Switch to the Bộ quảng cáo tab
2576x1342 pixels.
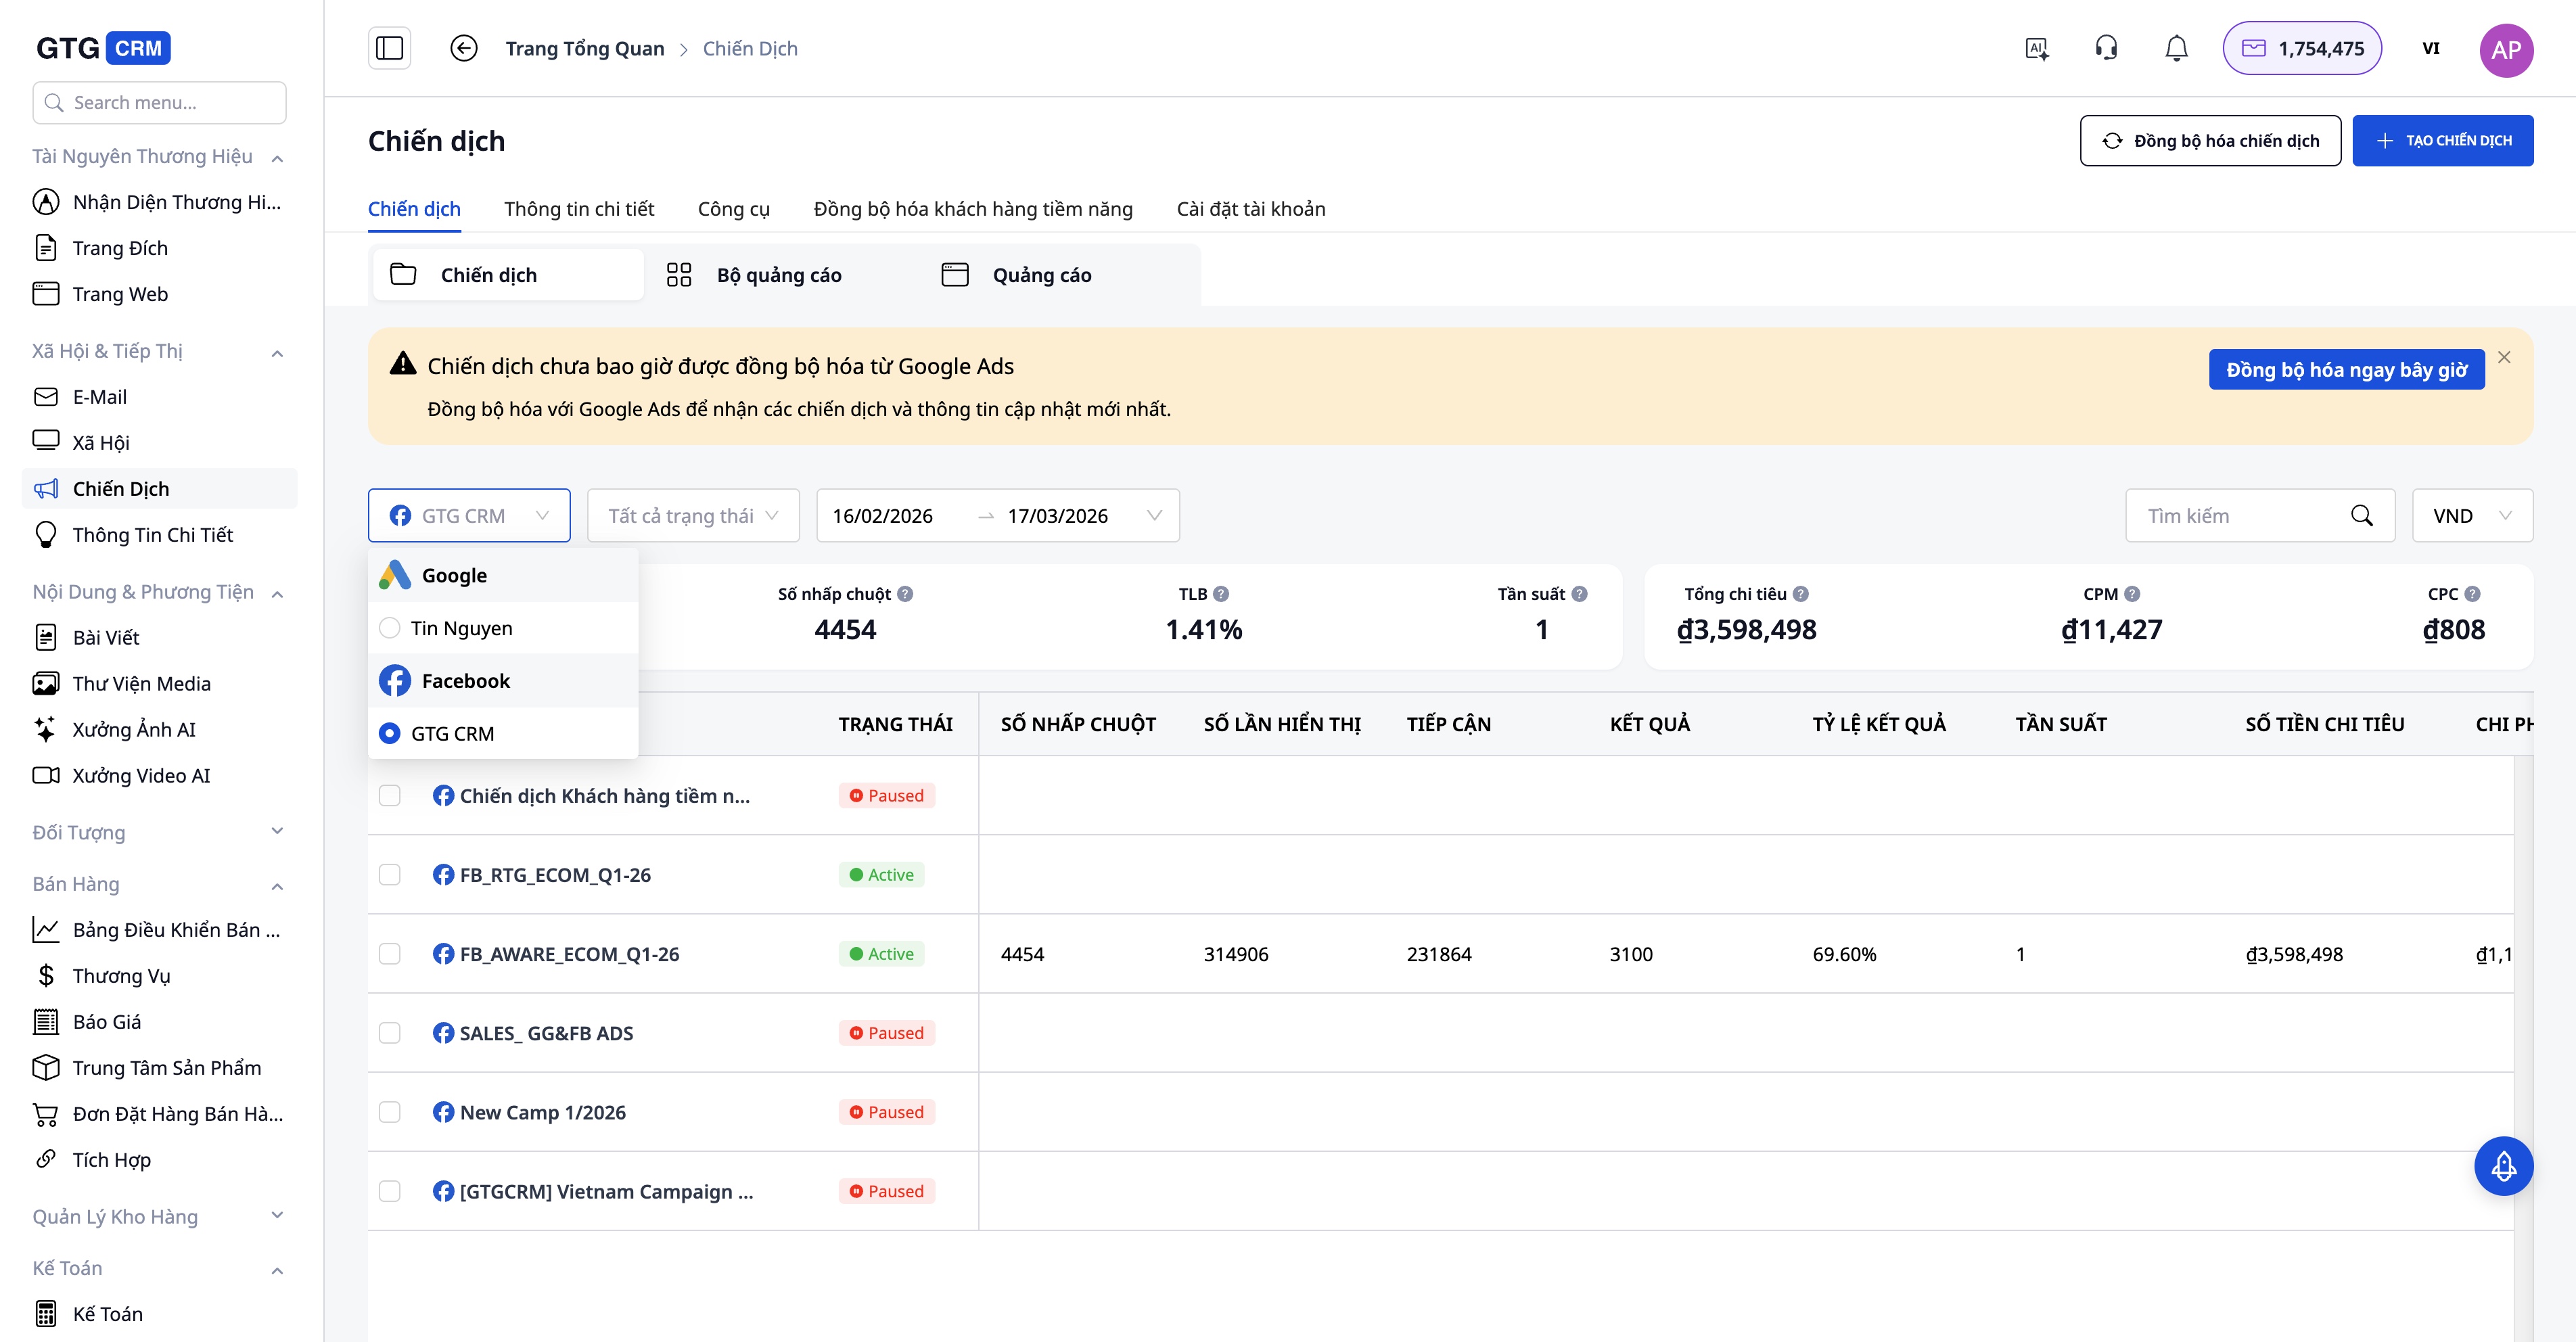click(779, 275)
